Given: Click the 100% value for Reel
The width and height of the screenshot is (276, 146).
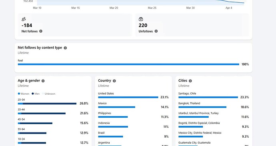Looking at the screenshot, I should click(245, 64).
